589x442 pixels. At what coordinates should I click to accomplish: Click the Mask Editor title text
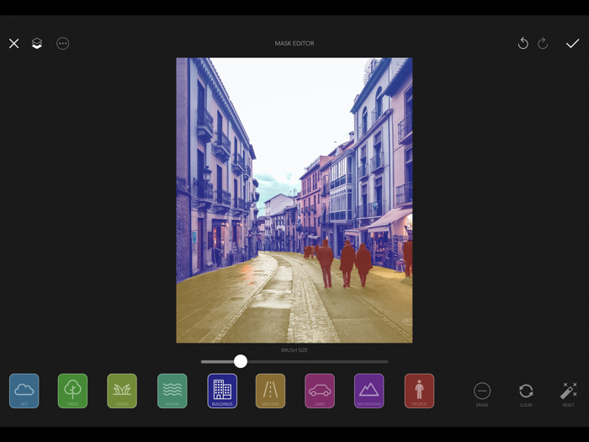294,43
